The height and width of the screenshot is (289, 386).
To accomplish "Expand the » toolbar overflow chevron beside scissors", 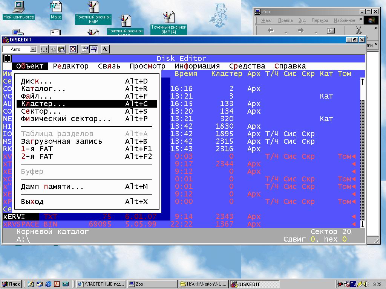I will 376,28.
